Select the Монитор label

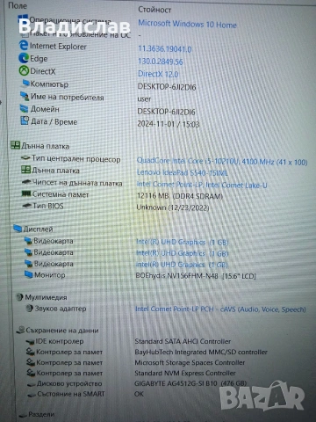click(x=50, y=275)
